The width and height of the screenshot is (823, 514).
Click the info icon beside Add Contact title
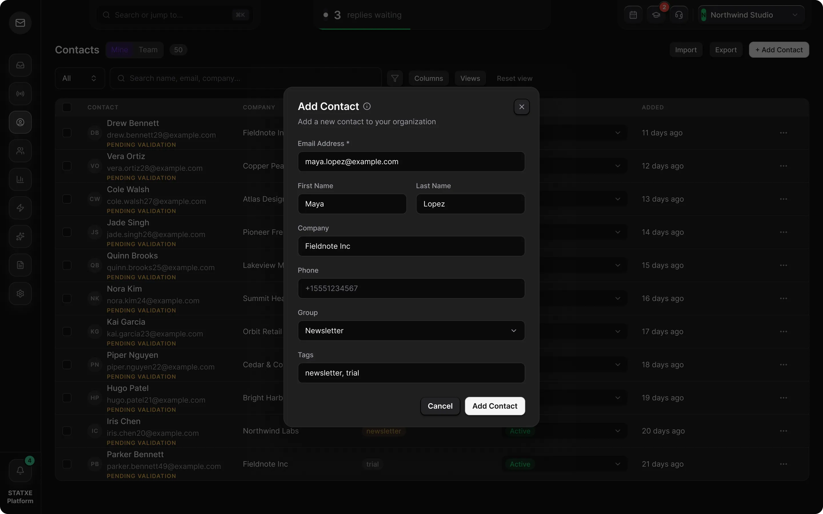point(367,107)
